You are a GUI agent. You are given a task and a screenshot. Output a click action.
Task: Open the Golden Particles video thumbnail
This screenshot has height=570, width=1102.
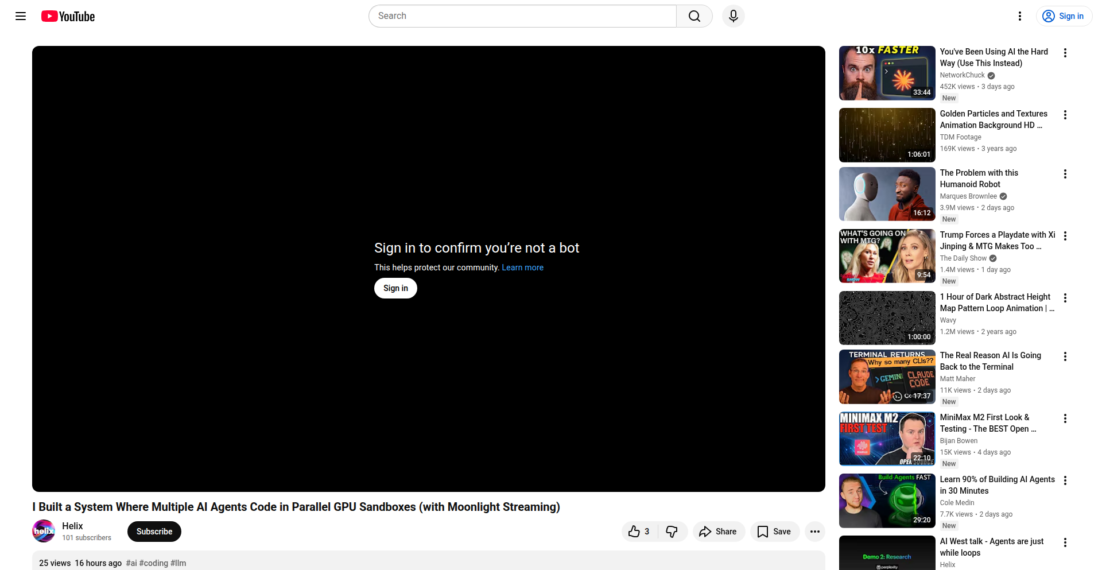click(887, 135)
